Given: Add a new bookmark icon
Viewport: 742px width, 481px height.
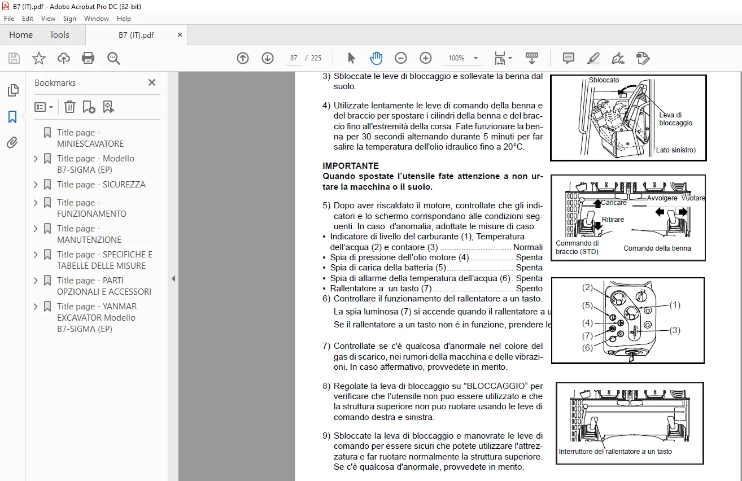Looking at the screenshot, I should [x=89, y=107].
